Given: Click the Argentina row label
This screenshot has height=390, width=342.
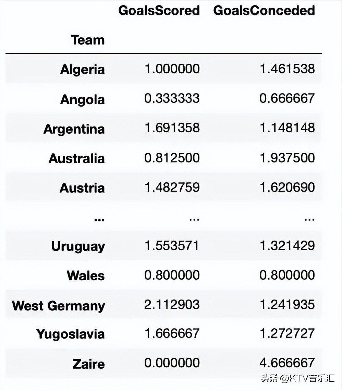Looking at the screenshot, I should pyautogui.click(x=74, y=129).
